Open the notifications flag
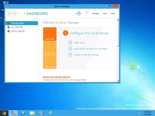The image size is (155, 116). [x=87, y=13]
